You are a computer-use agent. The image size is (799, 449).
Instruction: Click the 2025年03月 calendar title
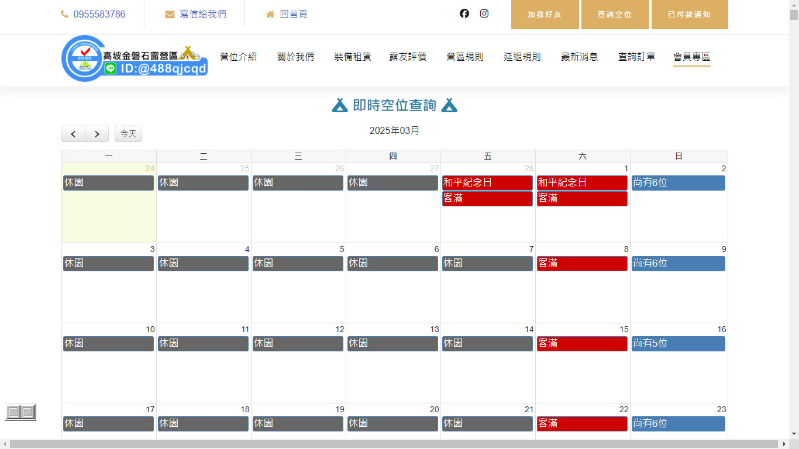(x=395, y=131)
